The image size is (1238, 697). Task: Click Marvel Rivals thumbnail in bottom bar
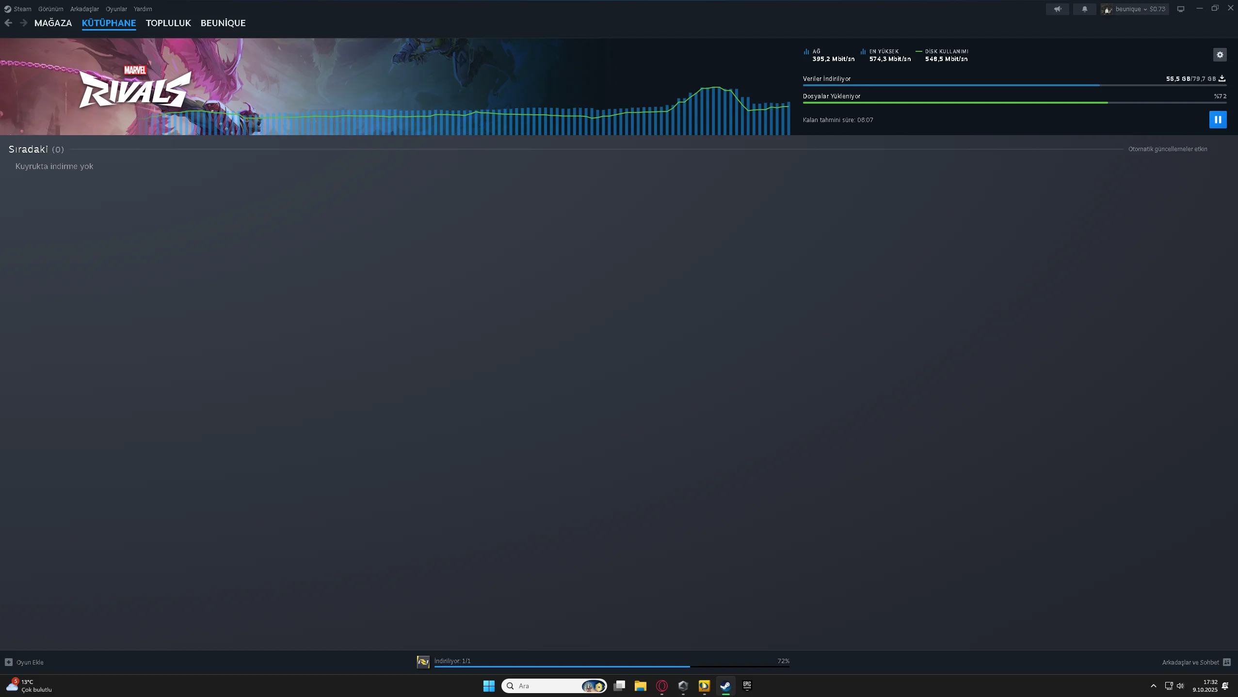[x=423, y=662]
